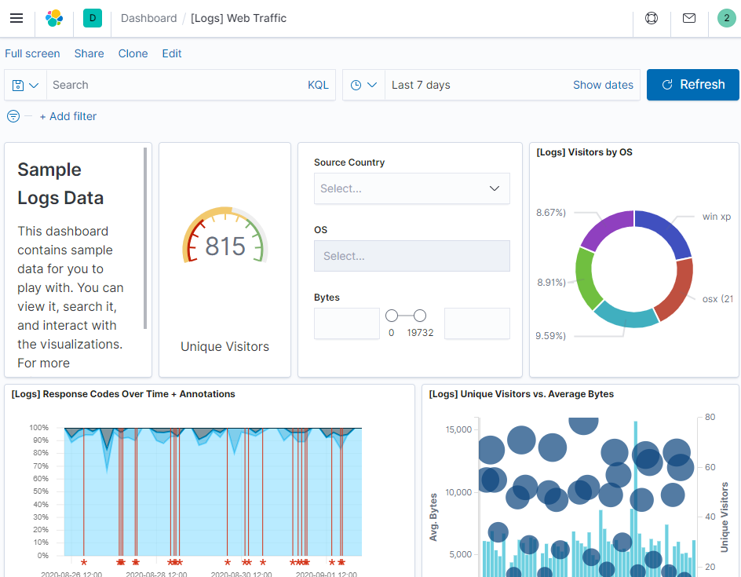The width and height of the screenshot is (741, 577).
Task: Switch the query language via KQL
Action: pos(318,85)
